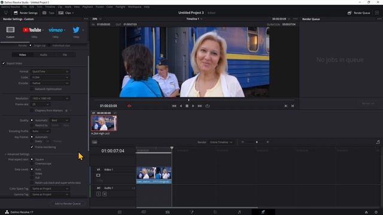The image size is (383, 215).
Task: Switch to the File settings tab
Action: (x=65, y=55)
